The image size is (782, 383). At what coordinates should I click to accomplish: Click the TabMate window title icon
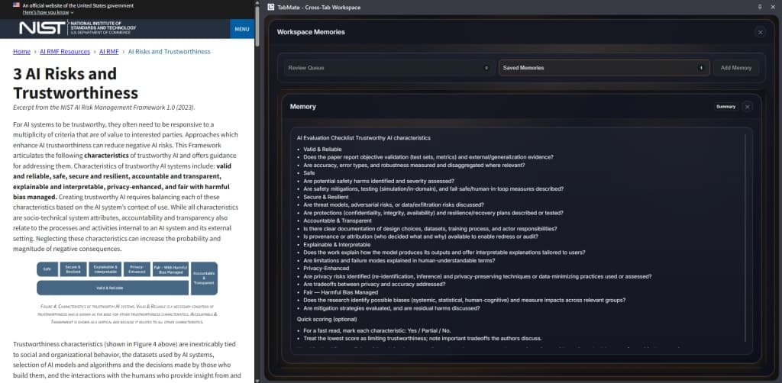point(271,7)
